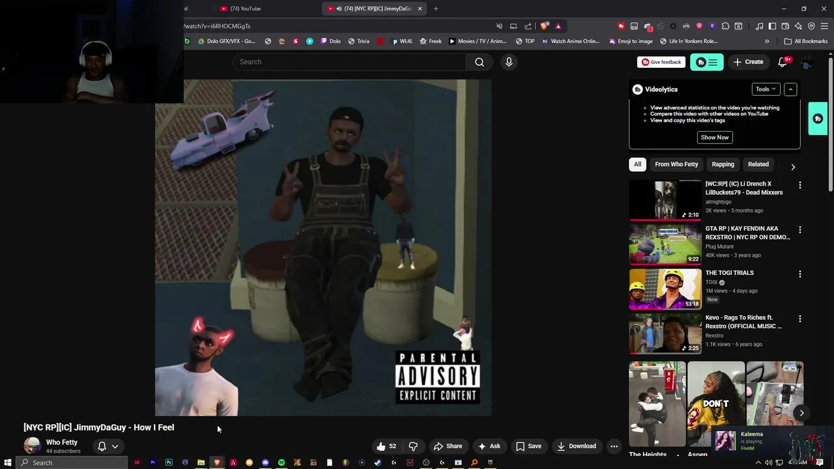
Task: Save video to playlist
Action: click(x=528, y=446)
